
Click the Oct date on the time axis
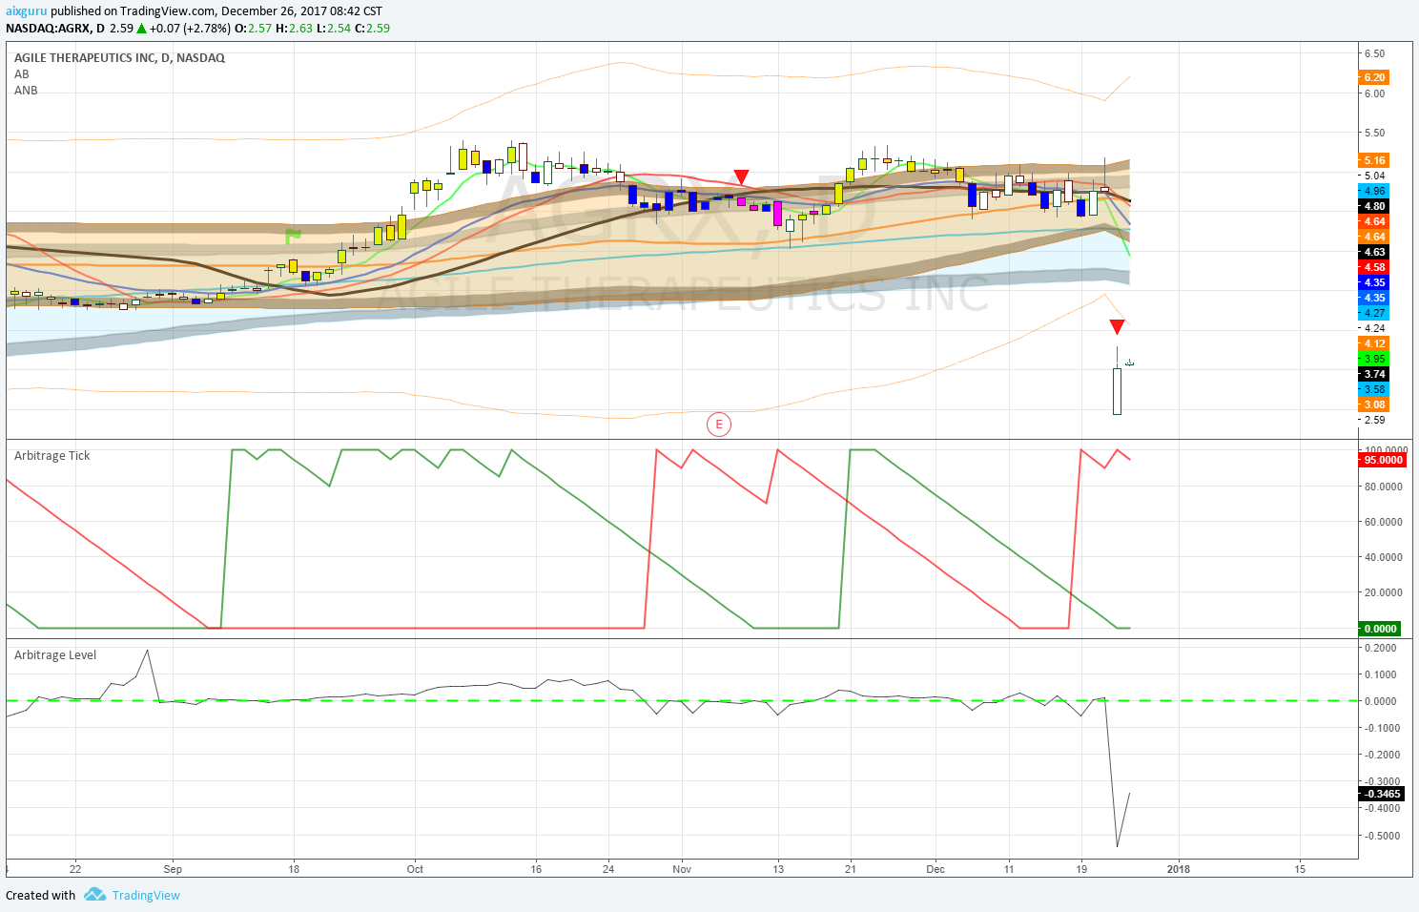coord(415,869)
